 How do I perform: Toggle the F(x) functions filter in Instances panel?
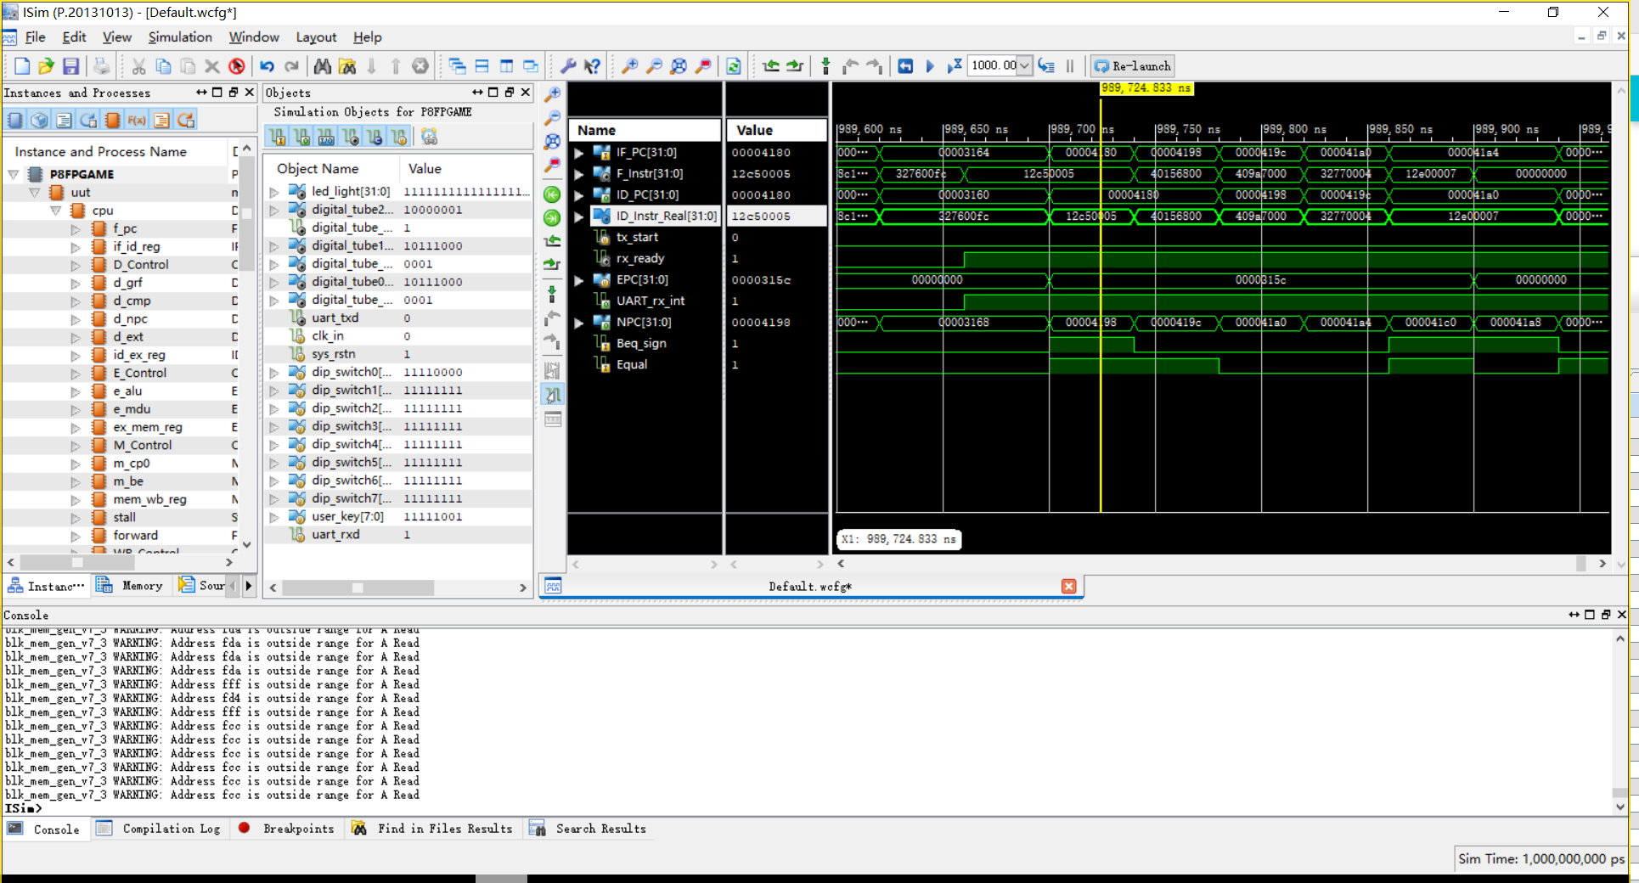pyautogui.click(x=137, y=121)
